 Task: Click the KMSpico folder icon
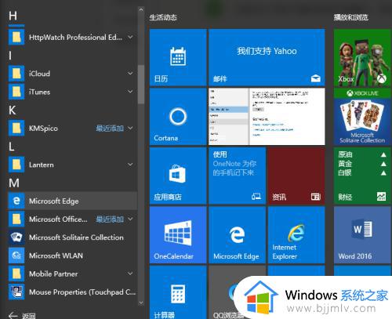(16, 128)
